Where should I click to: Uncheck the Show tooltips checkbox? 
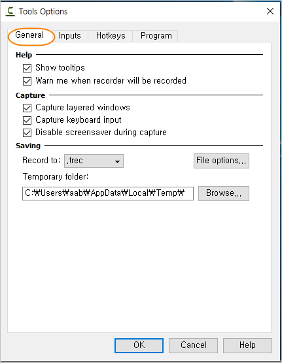click(x=27, y=69)
